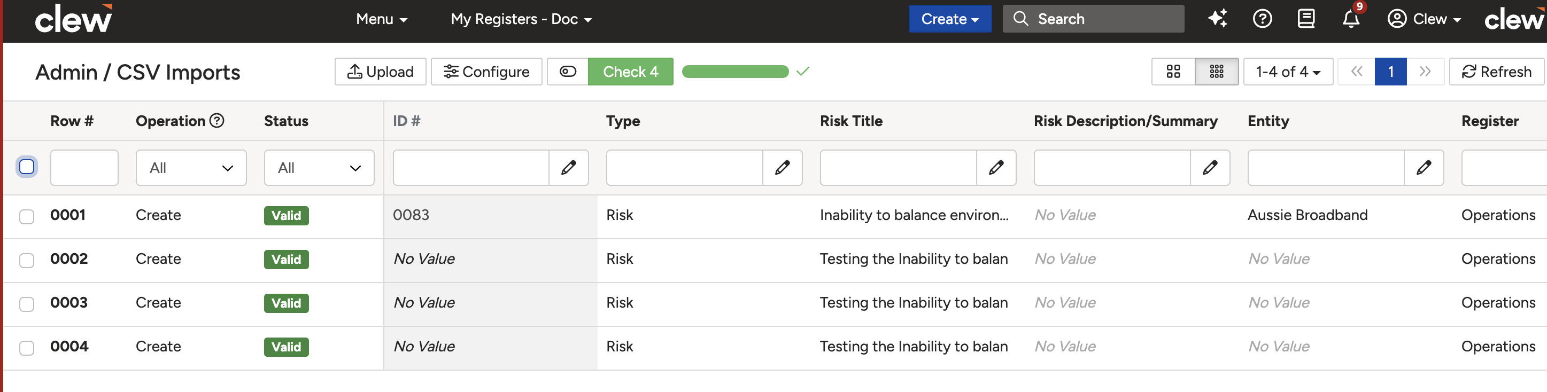The width and height of the screenshot is (1547, 392).
Task: Click the green import progress bar
Action: point(735,72)
